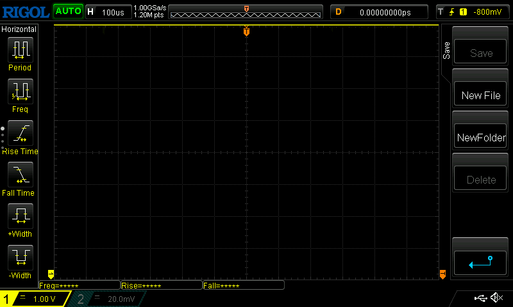
Task: Click the -800mV trigger level value
Action: (x=487, y=12)
